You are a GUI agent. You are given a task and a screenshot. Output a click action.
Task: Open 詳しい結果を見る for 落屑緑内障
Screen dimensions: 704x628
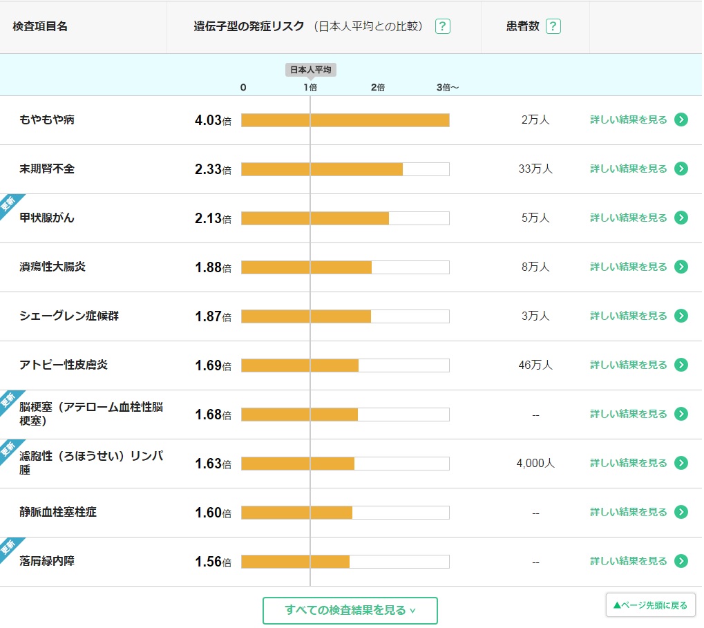pyautogui.click(x=629, y=562)
